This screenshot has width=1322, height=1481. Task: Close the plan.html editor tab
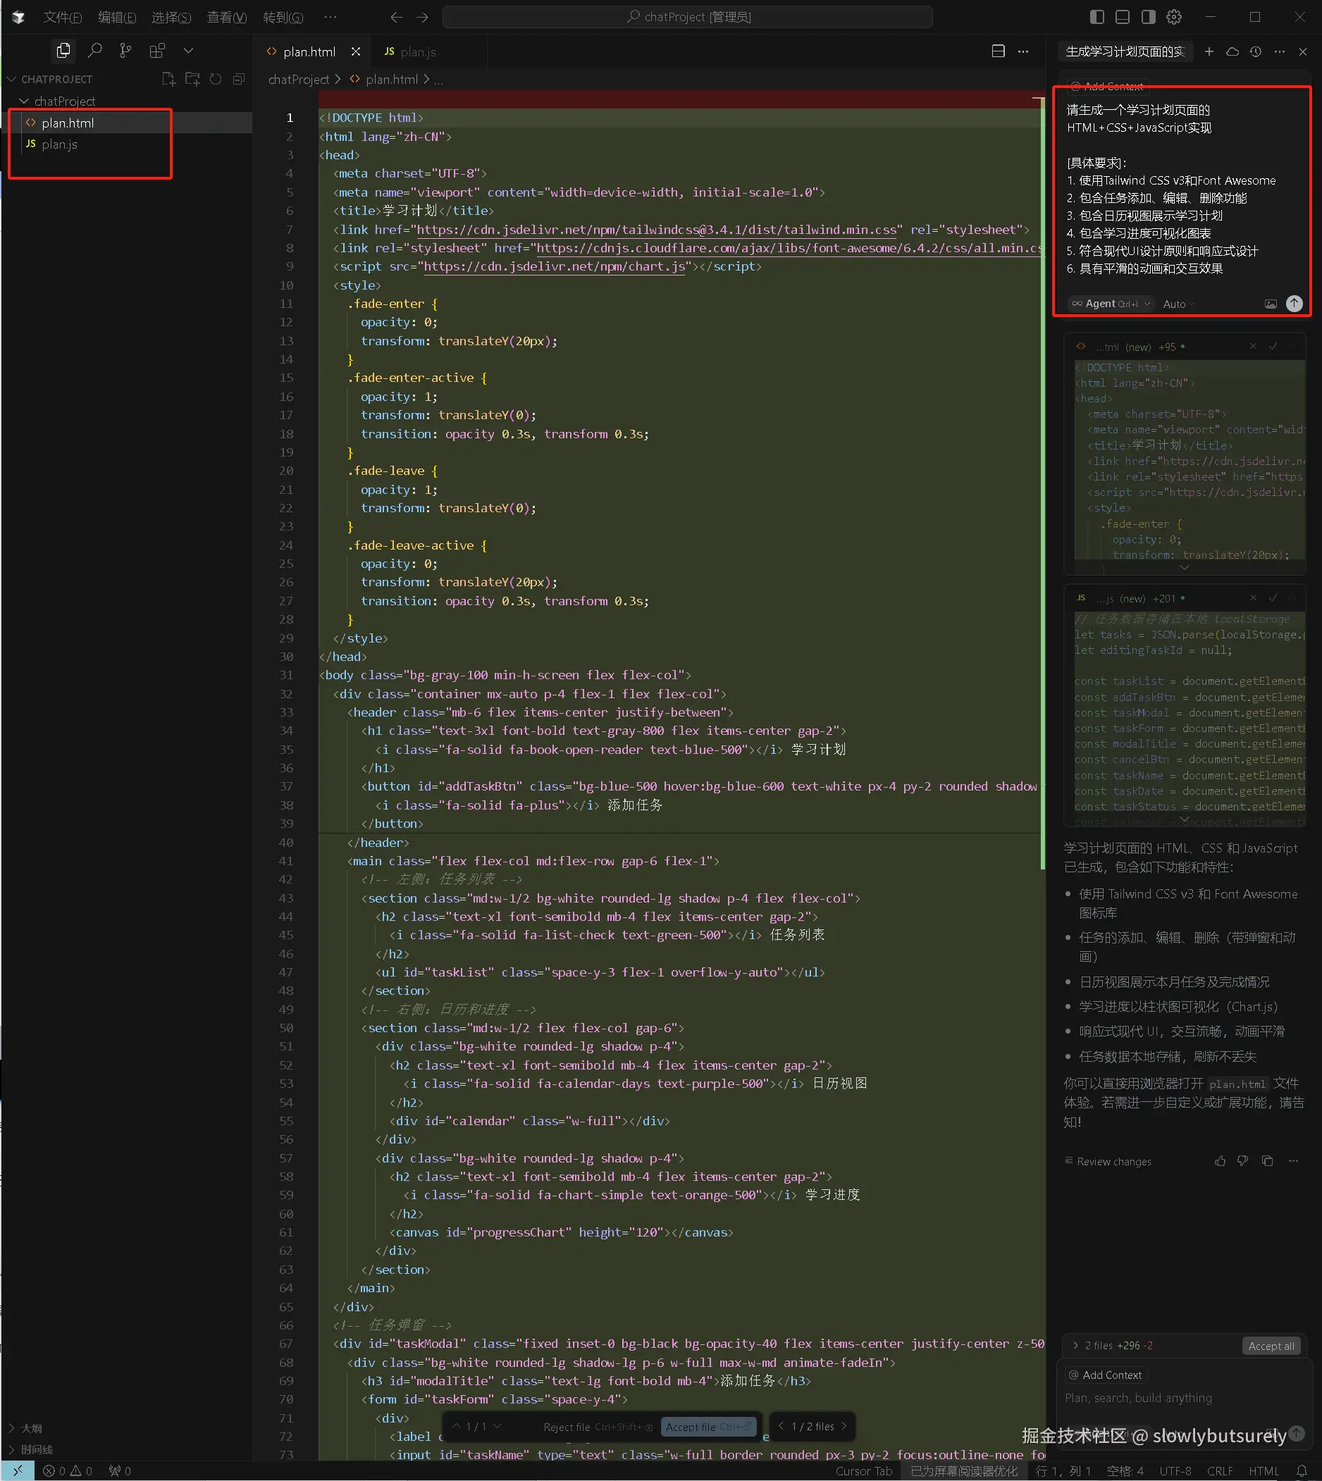(355, 51)
